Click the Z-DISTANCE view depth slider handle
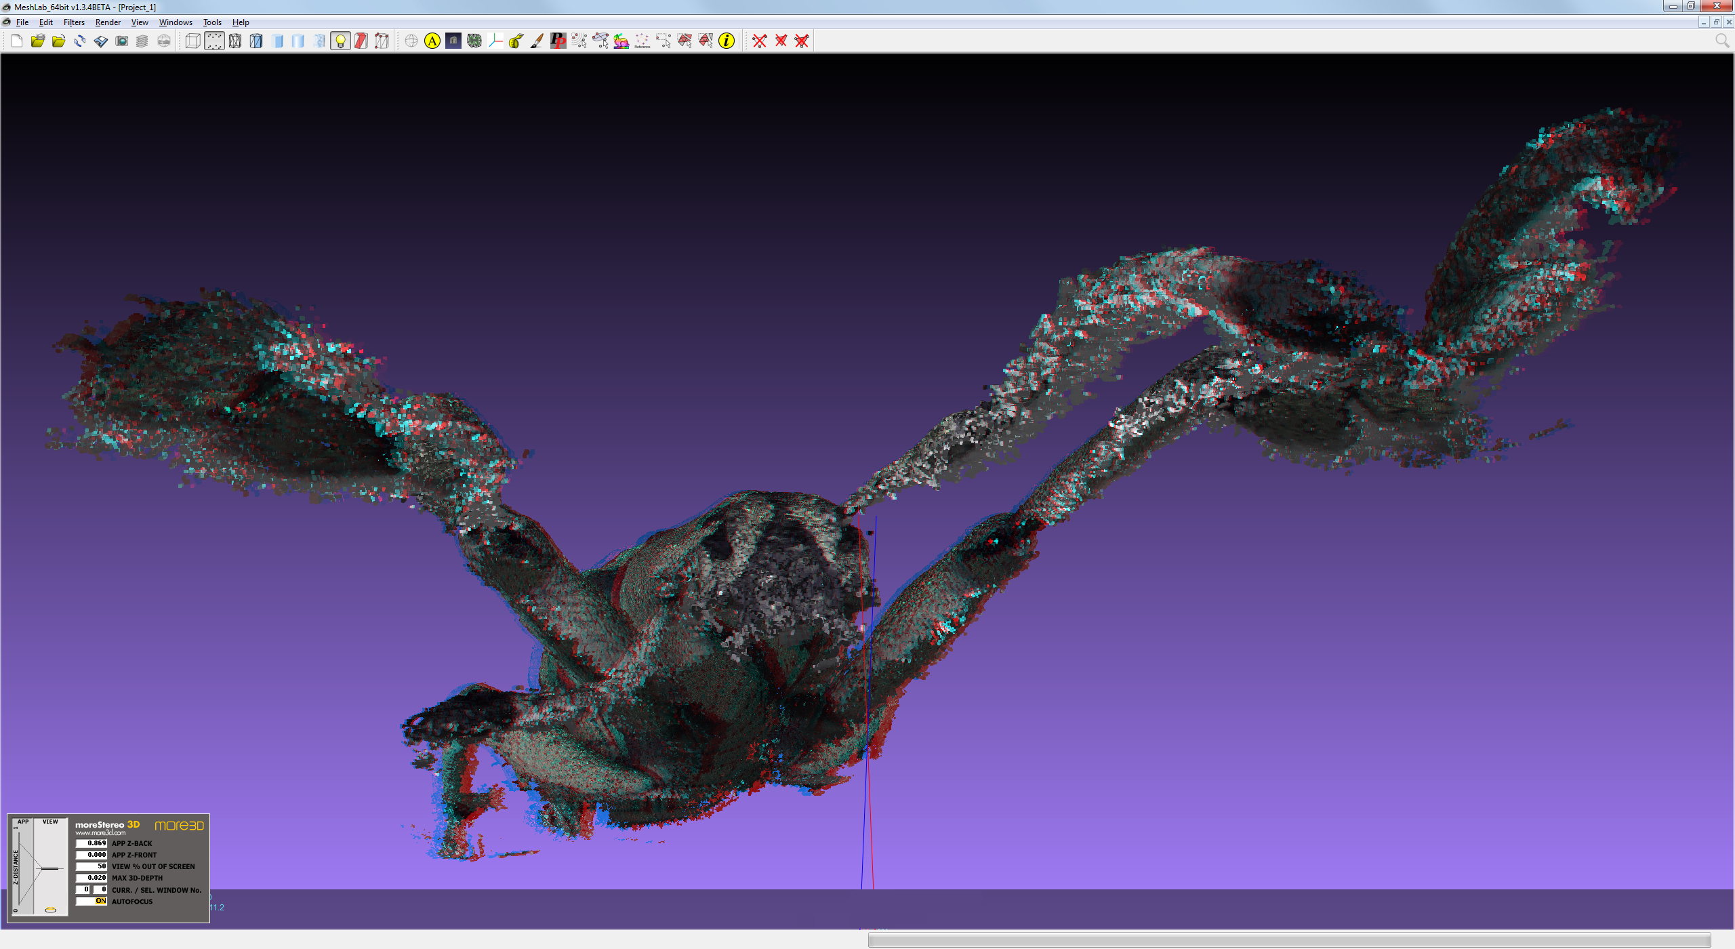This screenshot has height=949, width=1735. click(51, 868)
